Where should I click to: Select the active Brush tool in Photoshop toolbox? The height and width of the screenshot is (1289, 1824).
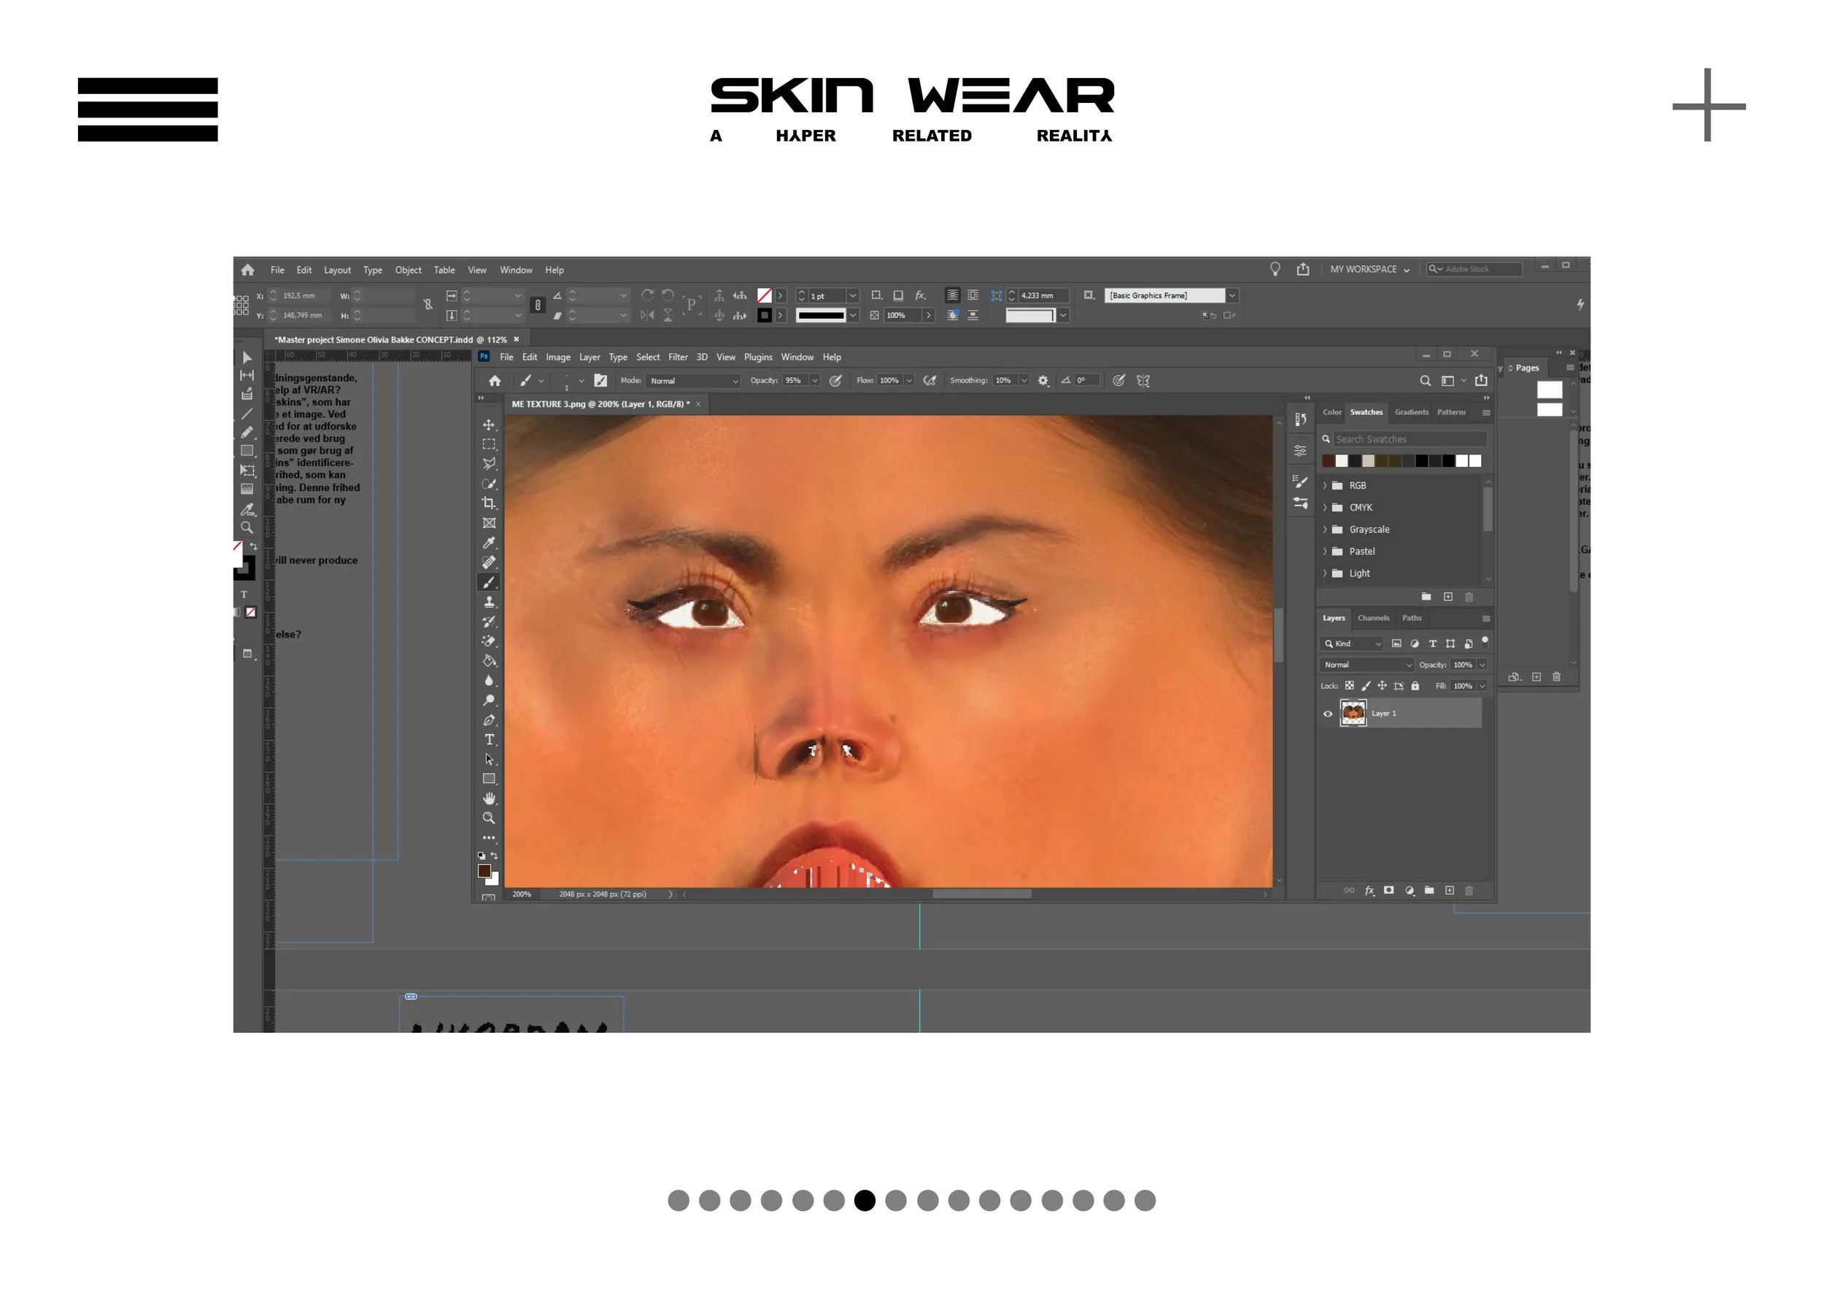point(489,582)
